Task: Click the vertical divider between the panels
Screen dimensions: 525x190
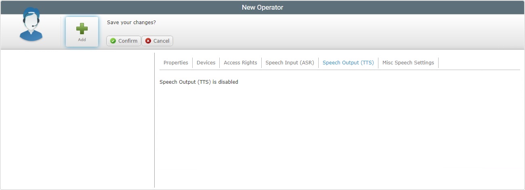Action: point(154,121)
